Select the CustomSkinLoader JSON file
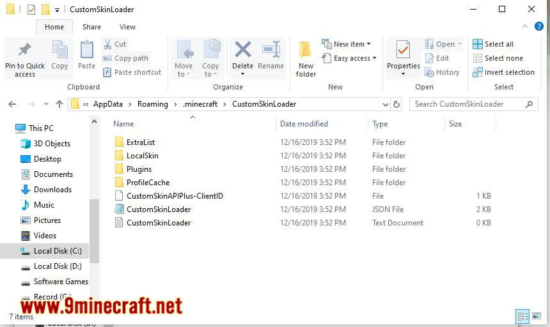The height and width of the screenshot is (327, 550). pos(159,209)
